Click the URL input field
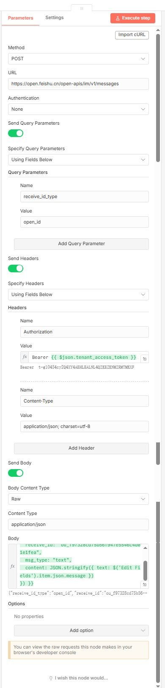 [78, 84]
